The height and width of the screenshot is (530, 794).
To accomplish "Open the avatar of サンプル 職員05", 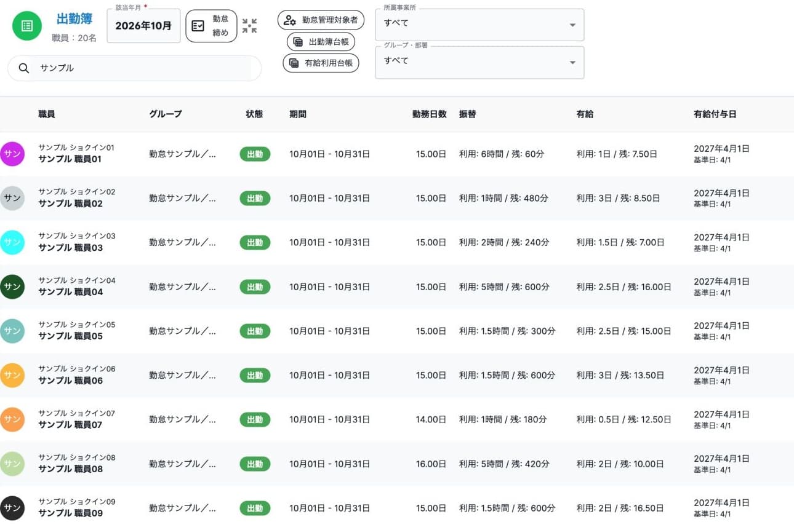I will (12, 331).
